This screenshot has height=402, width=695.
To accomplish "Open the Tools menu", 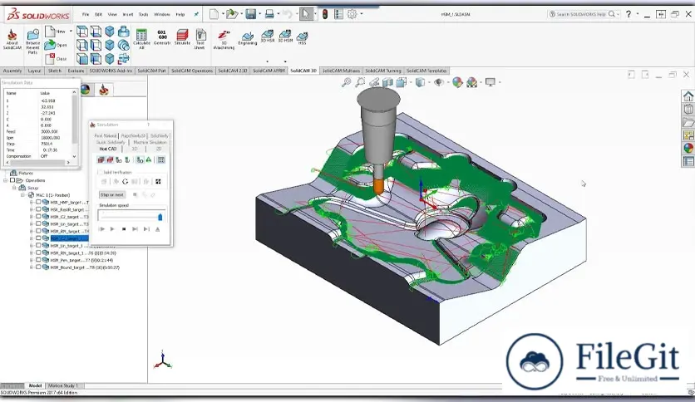I will point(143,14).
